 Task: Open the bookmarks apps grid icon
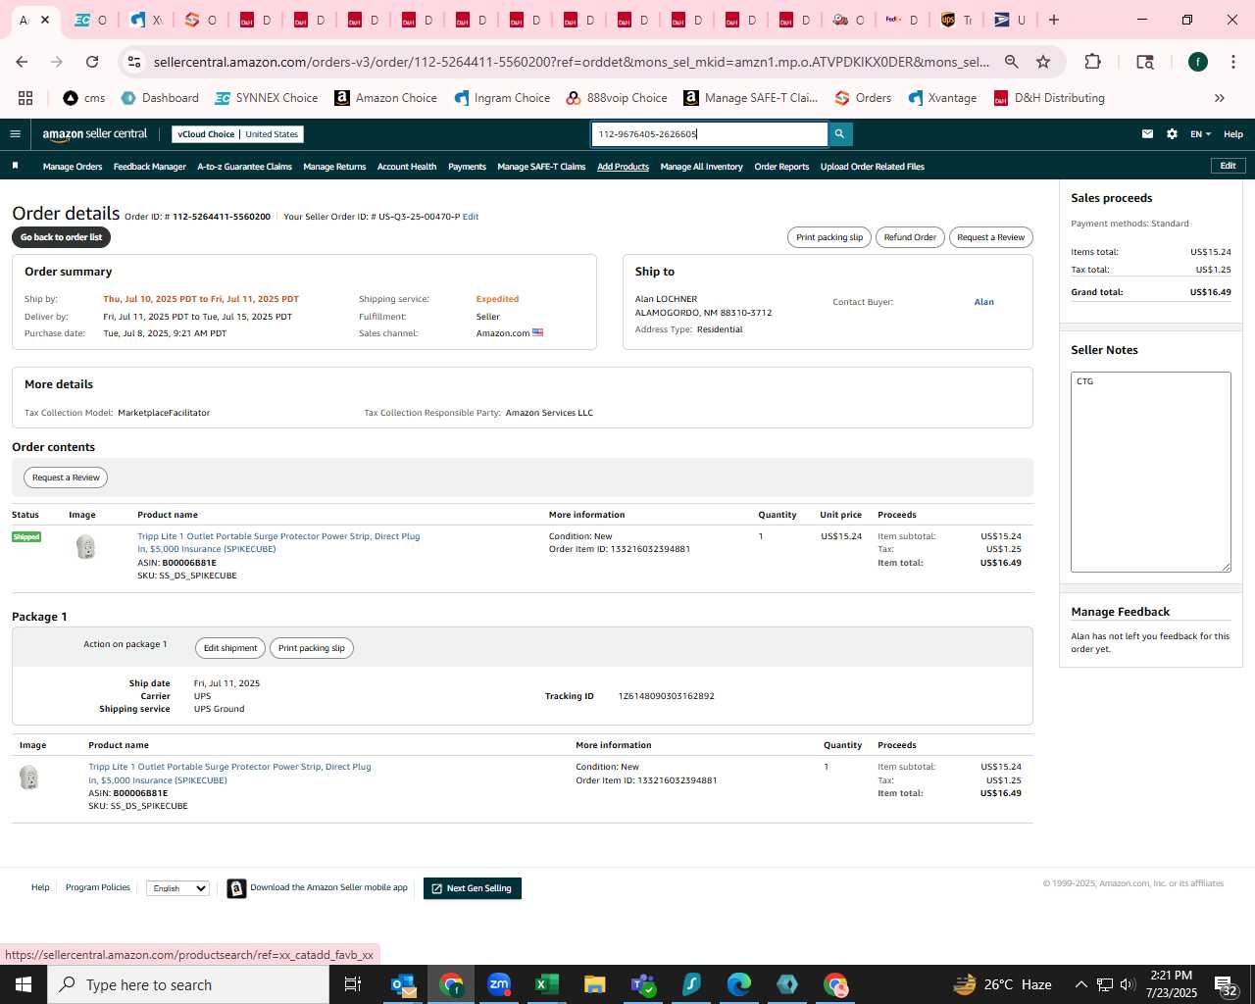coord(25,98)
